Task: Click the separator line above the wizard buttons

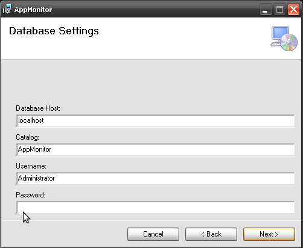Action: [x=151, y=220]
